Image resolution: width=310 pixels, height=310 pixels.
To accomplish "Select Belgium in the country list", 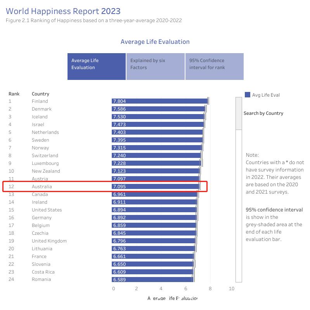I will pos(40,225).
